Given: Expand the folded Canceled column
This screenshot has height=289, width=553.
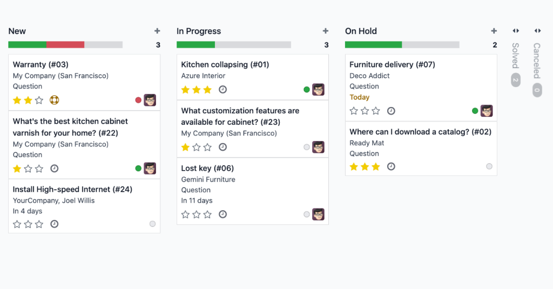Looking at the screenshot, I should pos(537,31).
